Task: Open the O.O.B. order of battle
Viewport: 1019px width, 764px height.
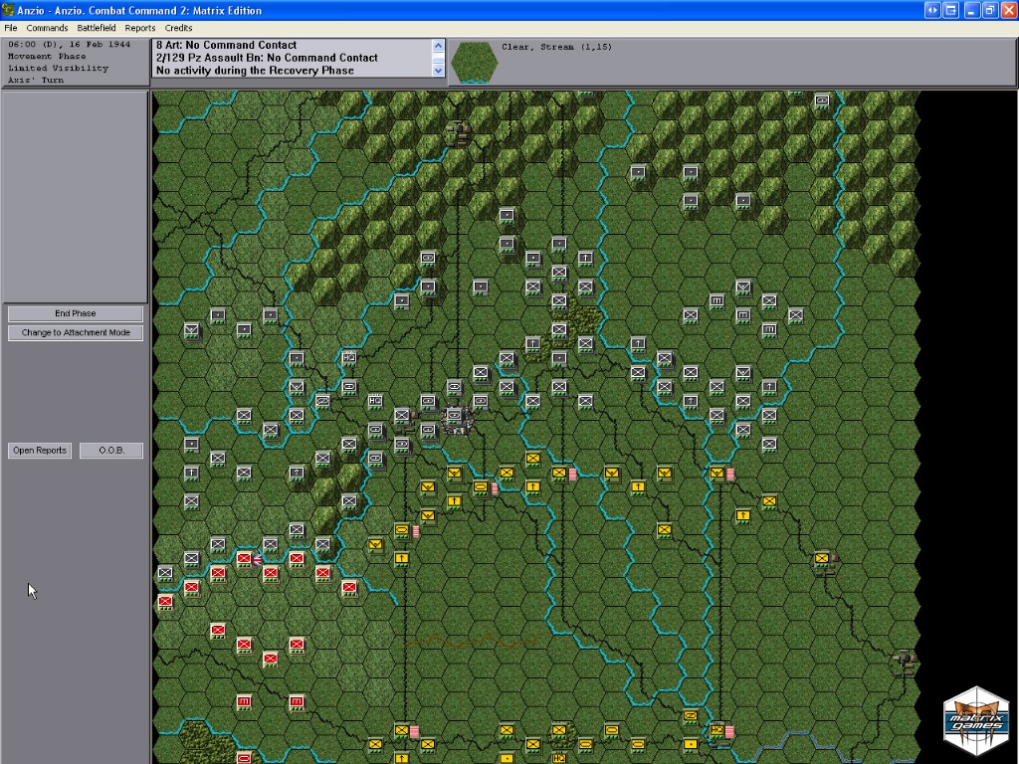Action: click(111, 451)
